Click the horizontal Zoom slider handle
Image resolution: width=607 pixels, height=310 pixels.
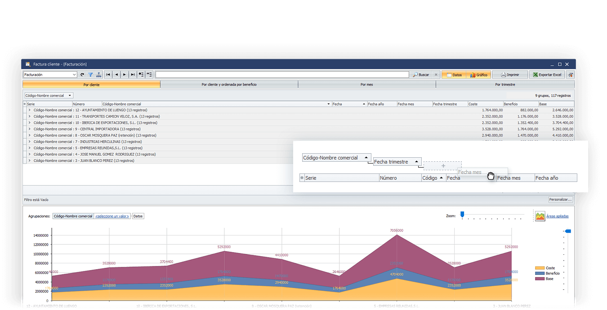[x=462, y=214]
